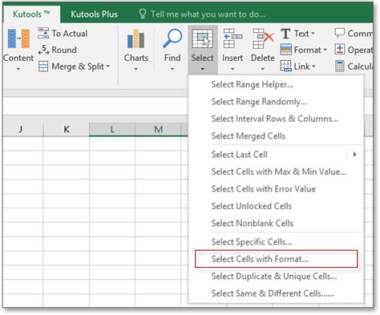380x315 pixels.
Task: Expand the Insert dropdown arrow
Action: tap(232, 69)
